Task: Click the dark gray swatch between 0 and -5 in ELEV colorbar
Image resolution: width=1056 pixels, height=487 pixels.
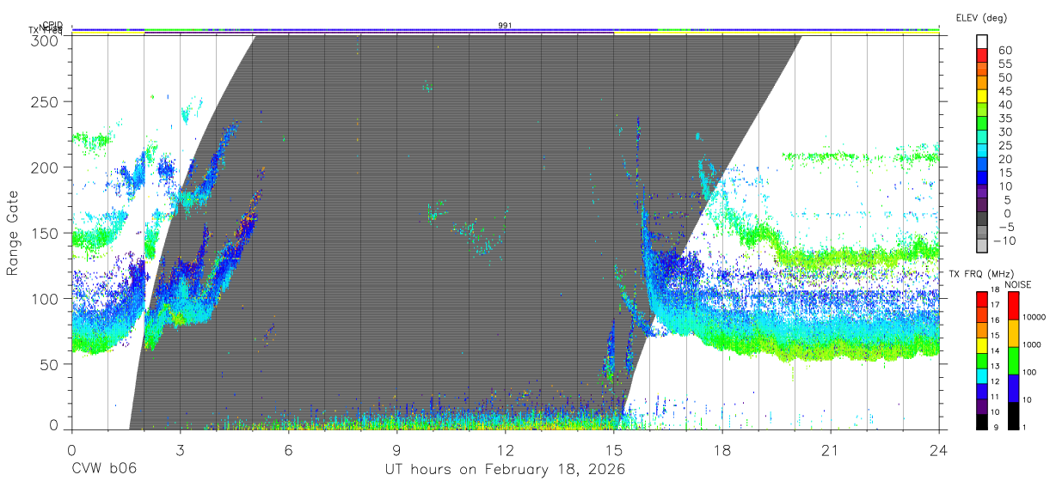Action: [983, 220]
